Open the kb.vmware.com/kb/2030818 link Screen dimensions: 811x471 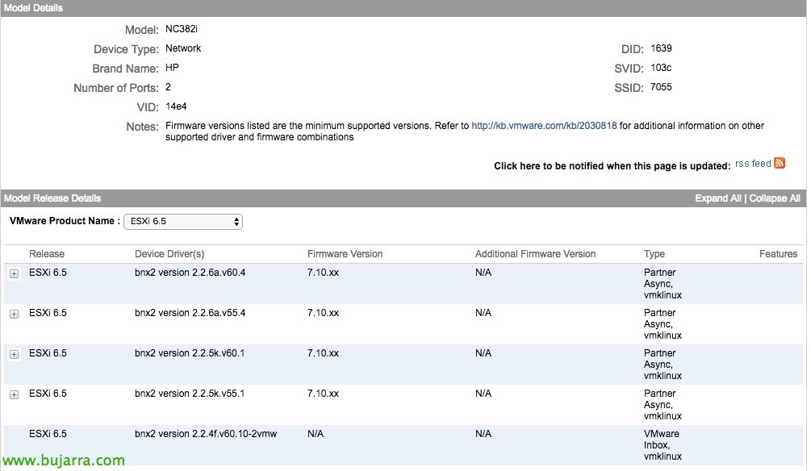tap(544, 126)
